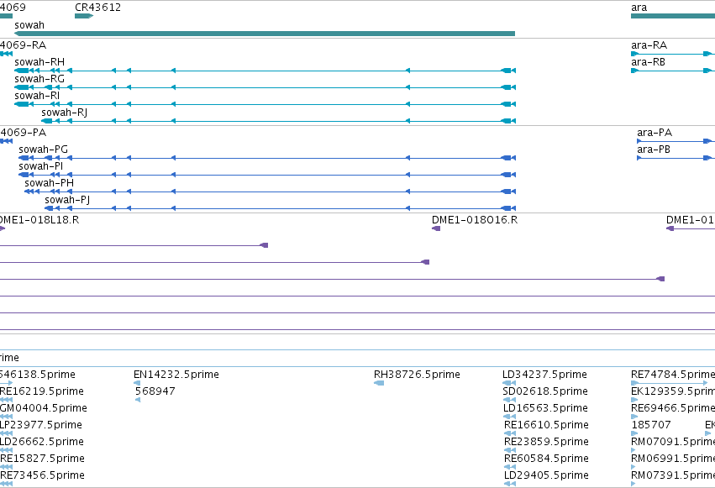Select the sowah-PI protein label

coord(40,166)
